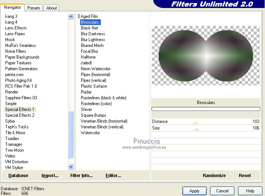The image size is (265, 196).
Task: Select Pipes (vertical) filter
Action: pos(94,80)
